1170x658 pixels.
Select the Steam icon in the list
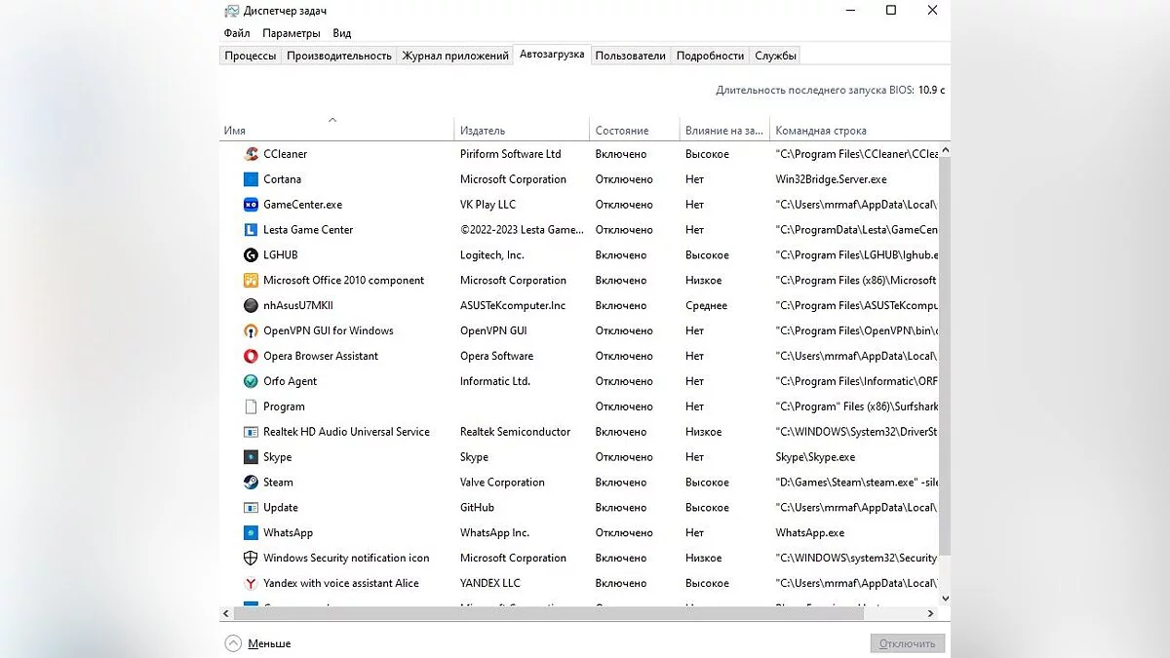(x=251, y=483)
